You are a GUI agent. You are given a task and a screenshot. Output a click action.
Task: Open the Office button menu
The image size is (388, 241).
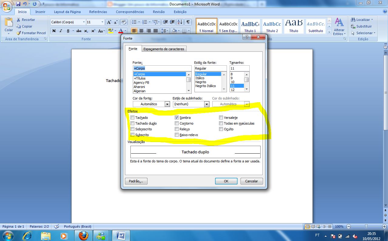[7, 6]
